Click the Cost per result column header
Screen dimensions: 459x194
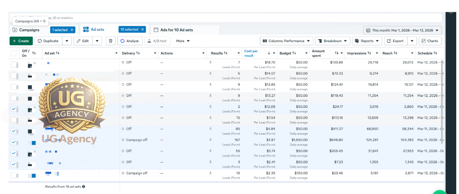click(x=251, y=53)
